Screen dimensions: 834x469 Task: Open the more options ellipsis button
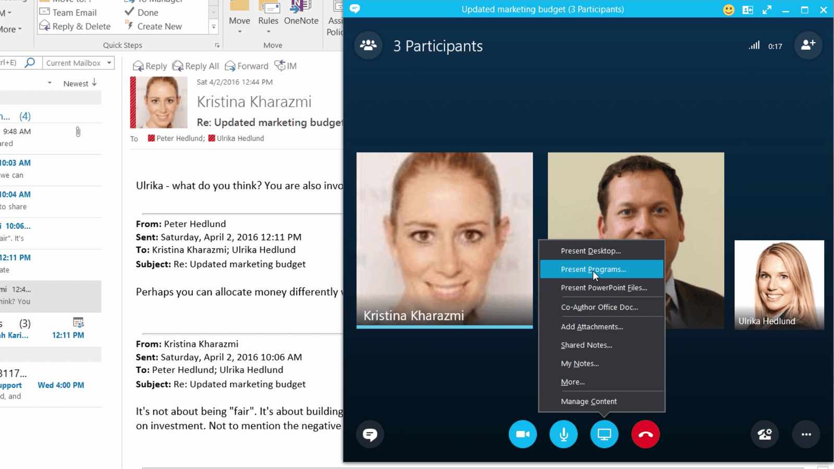[806, 434]
